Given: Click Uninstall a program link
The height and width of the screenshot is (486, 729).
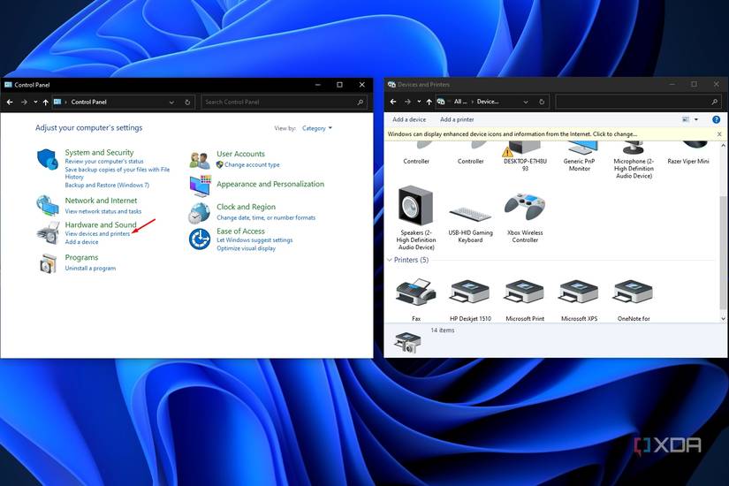Looking at the screenshot, I should coord(90,269).
